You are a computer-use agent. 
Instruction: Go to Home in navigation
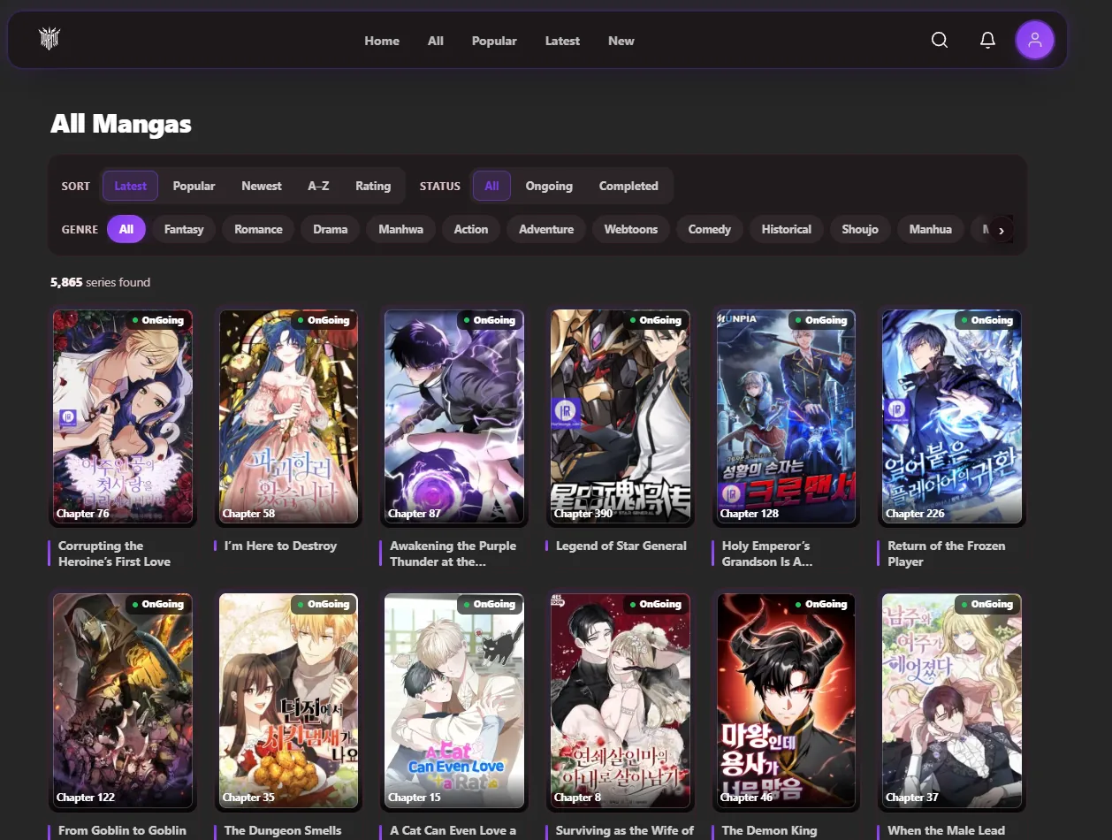382,41
